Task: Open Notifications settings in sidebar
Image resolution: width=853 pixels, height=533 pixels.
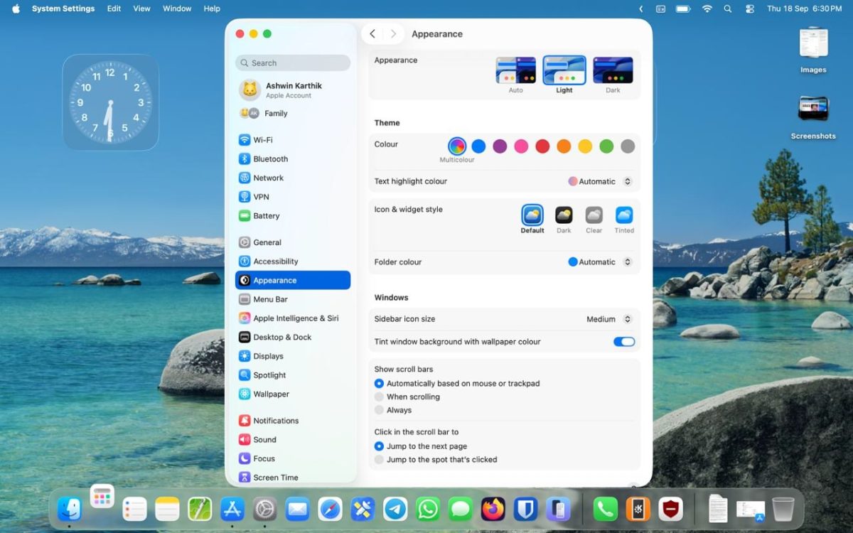Action: pos(293,421)
